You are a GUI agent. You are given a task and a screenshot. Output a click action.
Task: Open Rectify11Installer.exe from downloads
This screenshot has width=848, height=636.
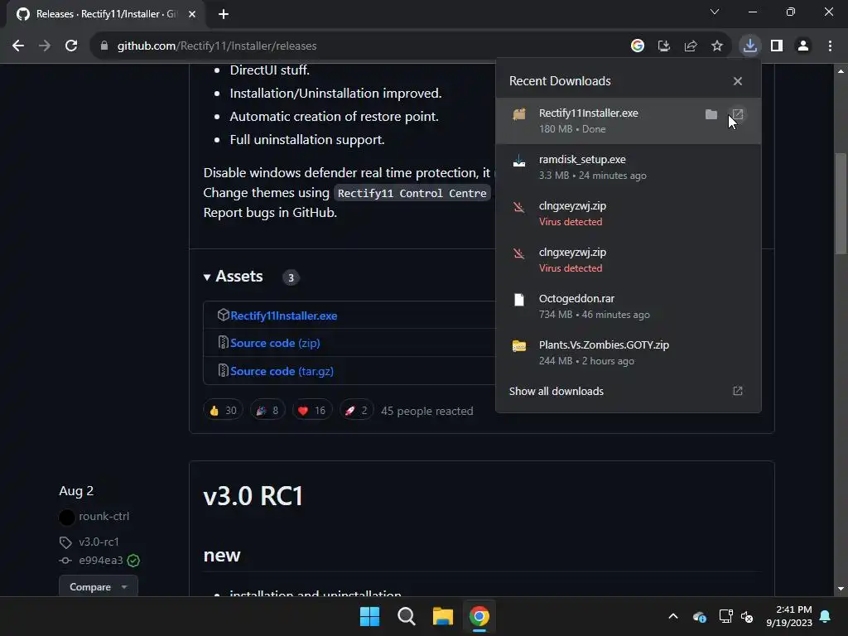pos(738,114)
